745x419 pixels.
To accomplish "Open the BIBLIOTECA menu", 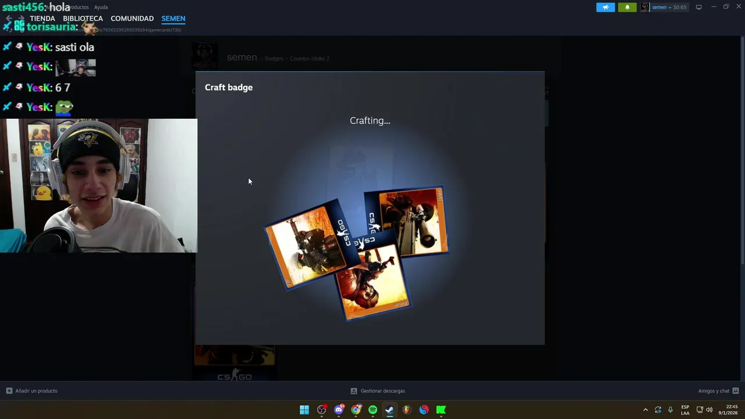I will tap(83, 19).
